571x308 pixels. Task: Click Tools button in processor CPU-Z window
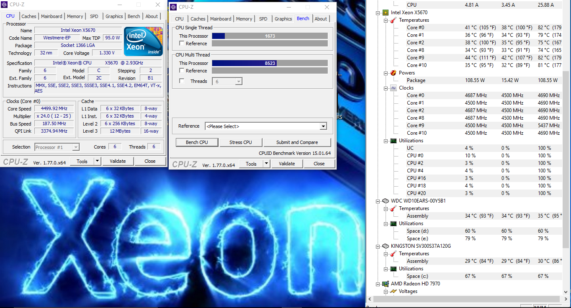coord(82,161)
